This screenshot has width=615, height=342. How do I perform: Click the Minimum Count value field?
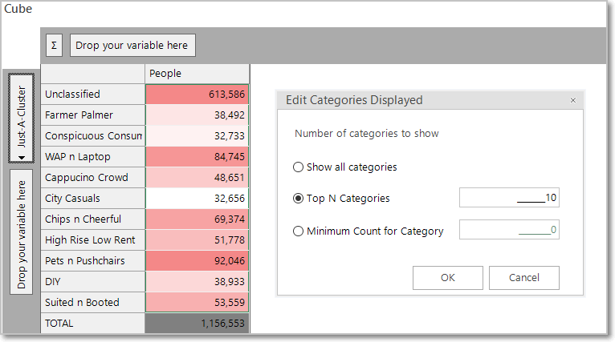pyautogui.click(x=509, y=229)
